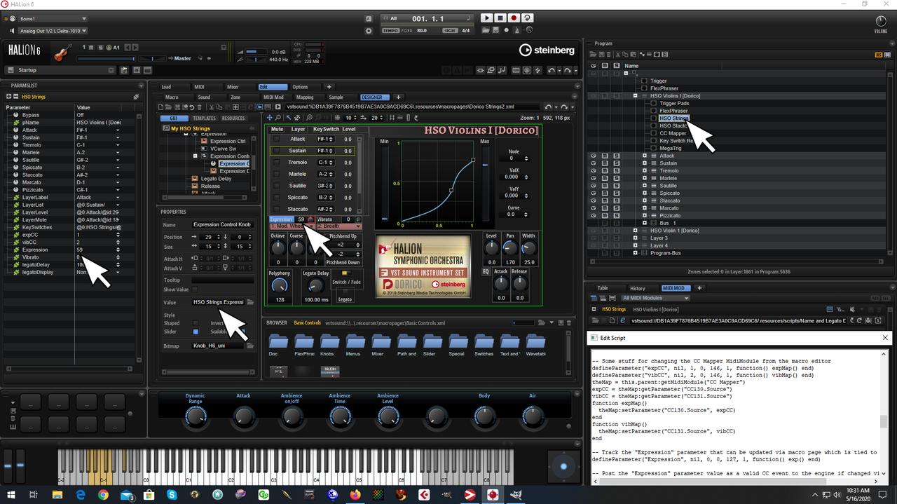This screenshot has width=897, height=504.
Task: Mute the slot with the M button
Action: tap(92, 48)
